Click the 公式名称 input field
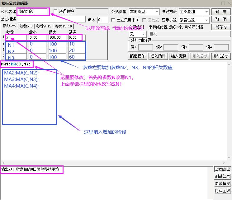This screenshot has width=232, height=200. (x=33, y=12)
